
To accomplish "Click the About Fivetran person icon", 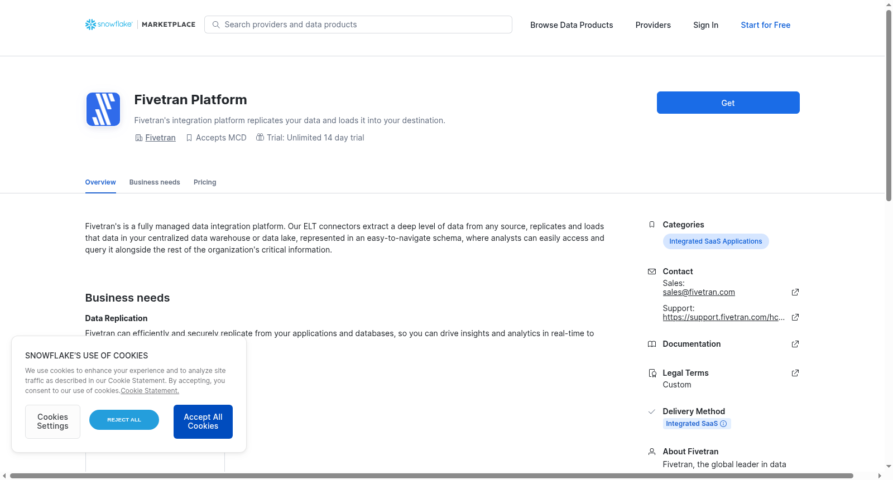I will (x=652, y=452).
